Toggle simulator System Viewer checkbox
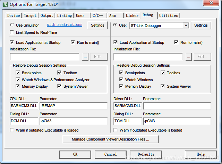The width and height of the screenshot is (222, 164). tap(59, 86)
